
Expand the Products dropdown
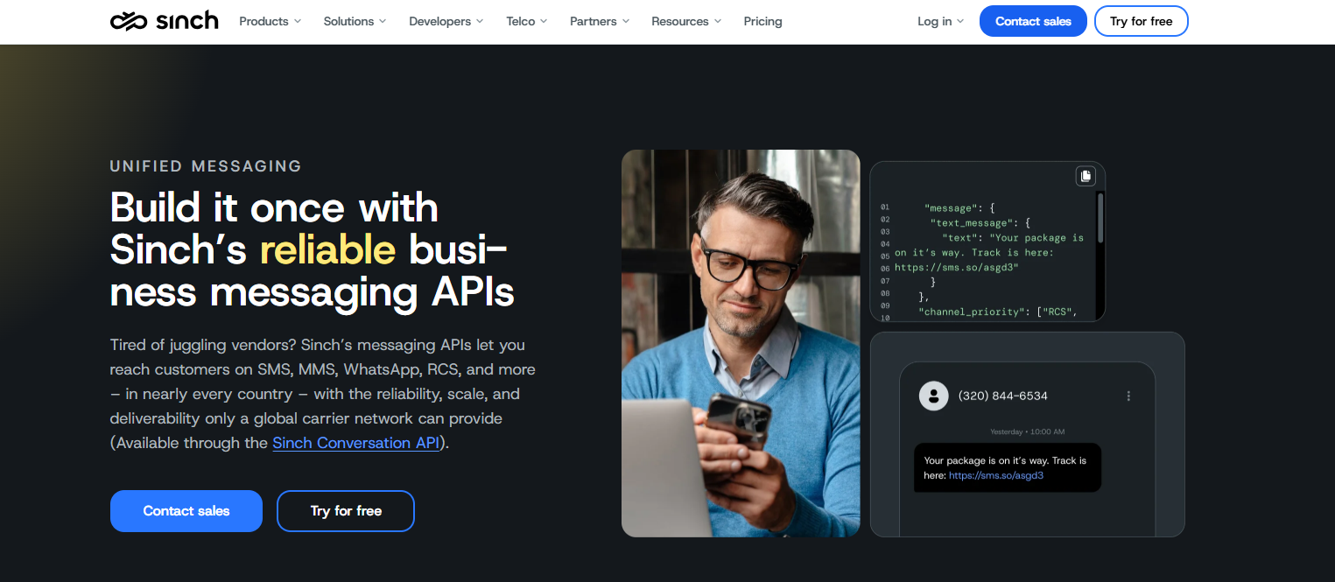(271, 21)
